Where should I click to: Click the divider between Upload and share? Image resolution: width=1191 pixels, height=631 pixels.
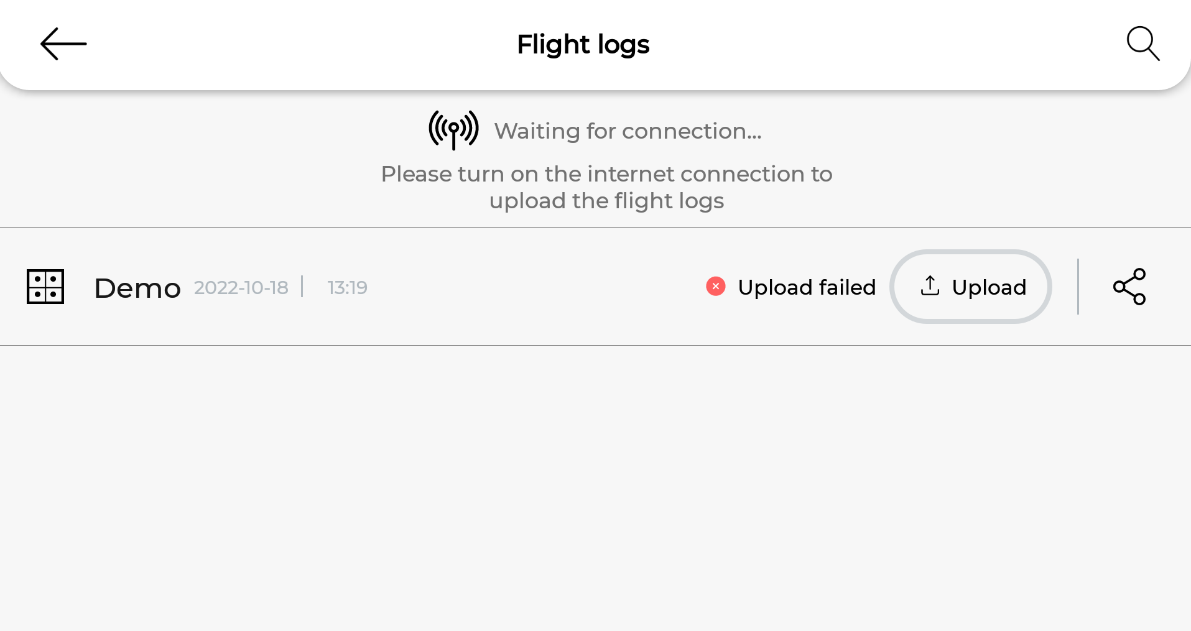pos(1078,287)
